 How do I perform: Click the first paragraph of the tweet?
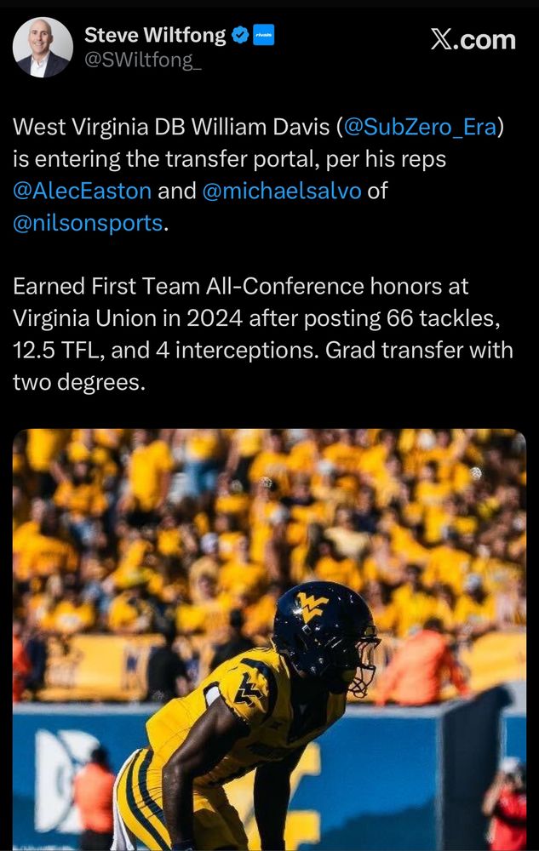[258, 174]
